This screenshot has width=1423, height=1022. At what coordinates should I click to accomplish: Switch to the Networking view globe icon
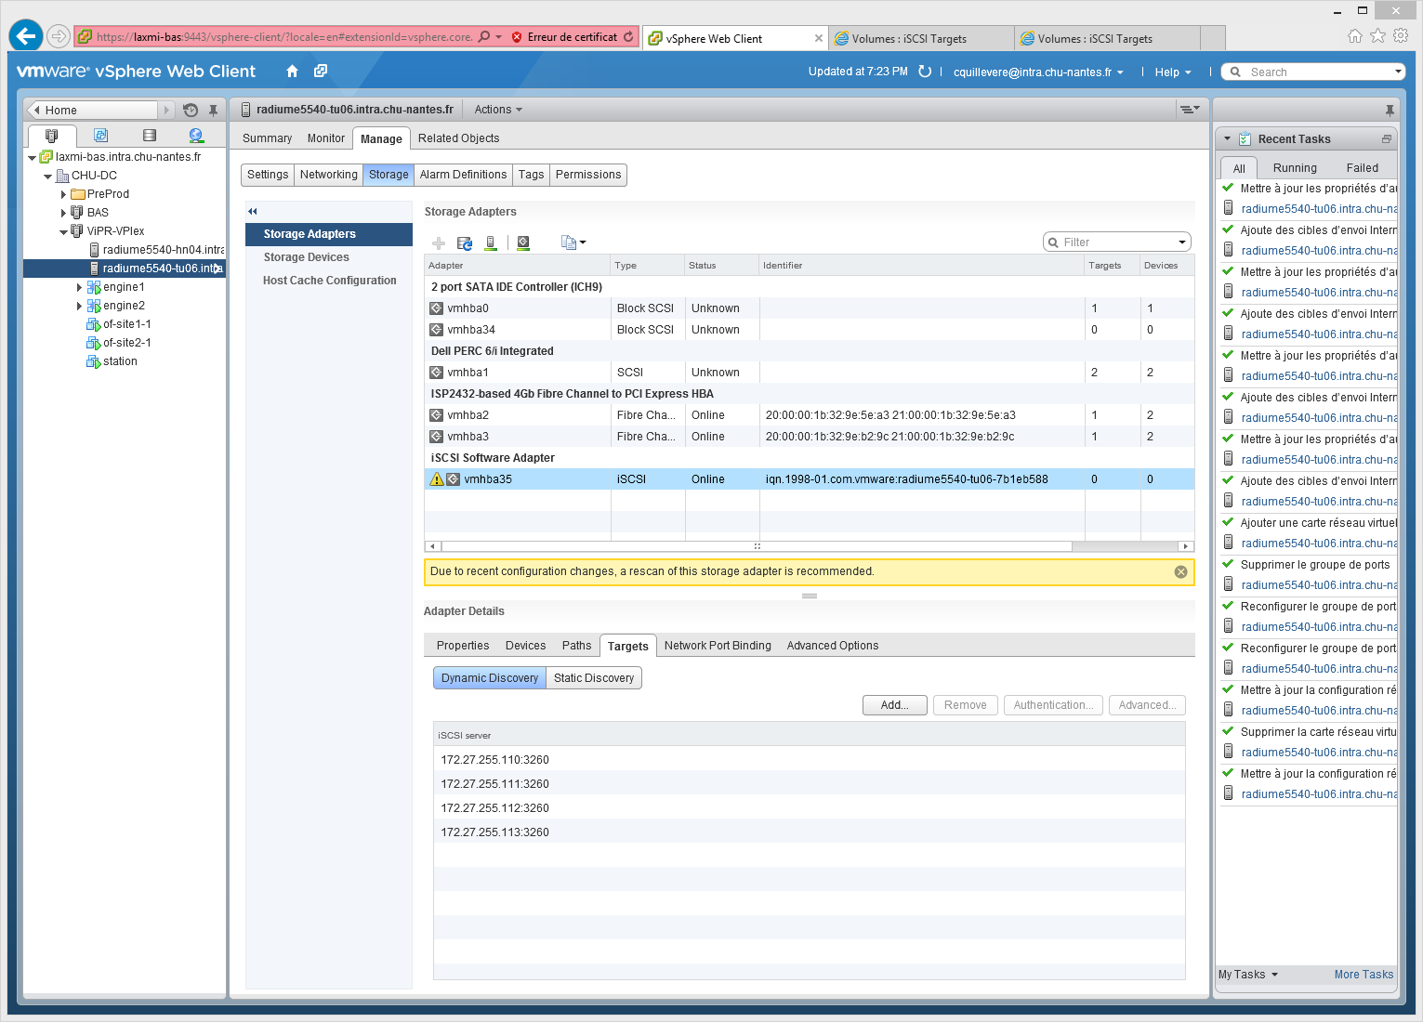[x=196, y=136]
